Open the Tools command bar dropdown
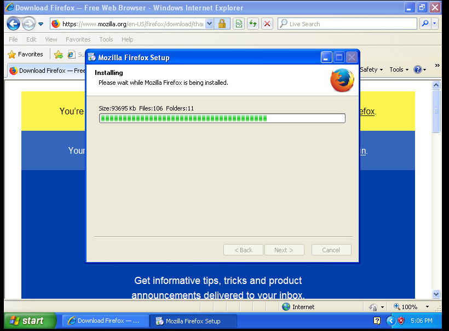Screen dimensions: 449x331 (399, 69)
